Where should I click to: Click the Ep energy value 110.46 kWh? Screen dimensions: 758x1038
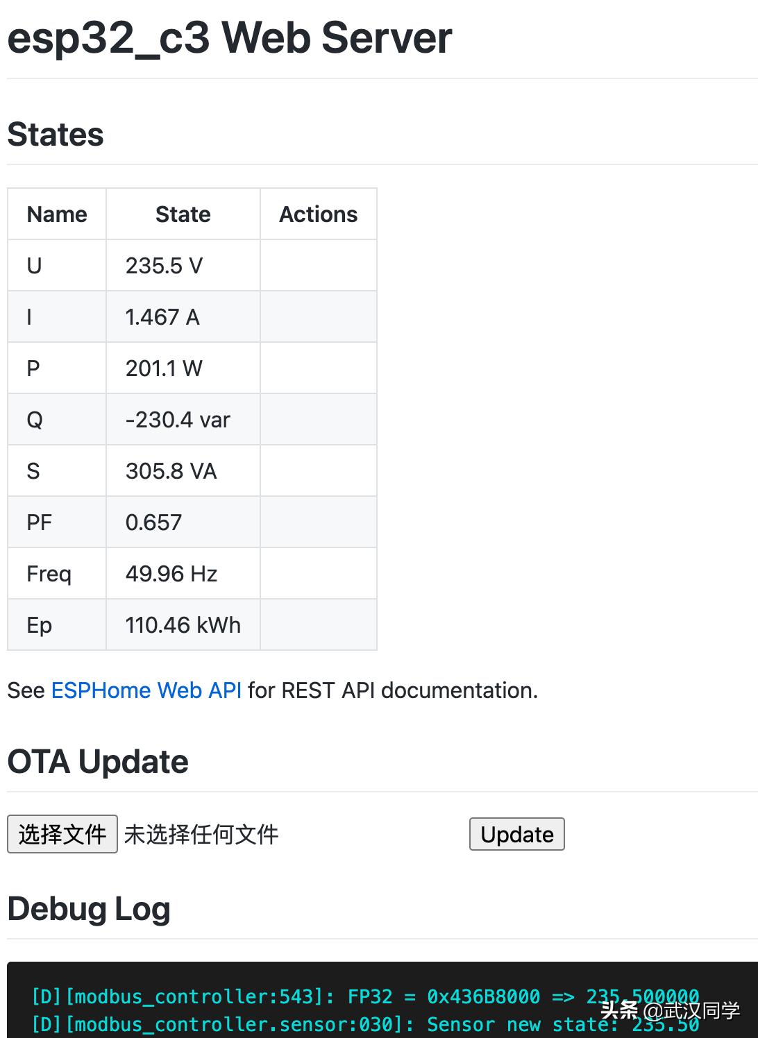(x=183, y=624)
